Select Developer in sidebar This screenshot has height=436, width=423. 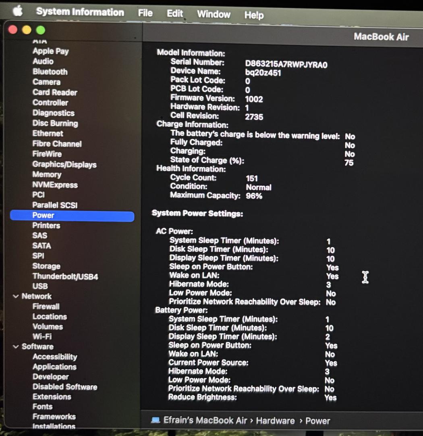point(50,377)
